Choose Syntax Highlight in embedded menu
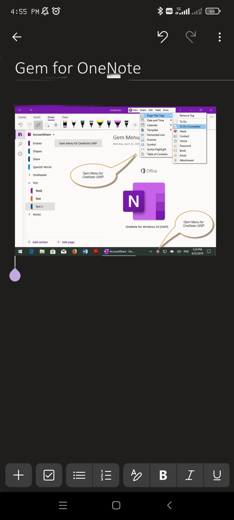Viewport: 234px width, 520px height. 156,149
